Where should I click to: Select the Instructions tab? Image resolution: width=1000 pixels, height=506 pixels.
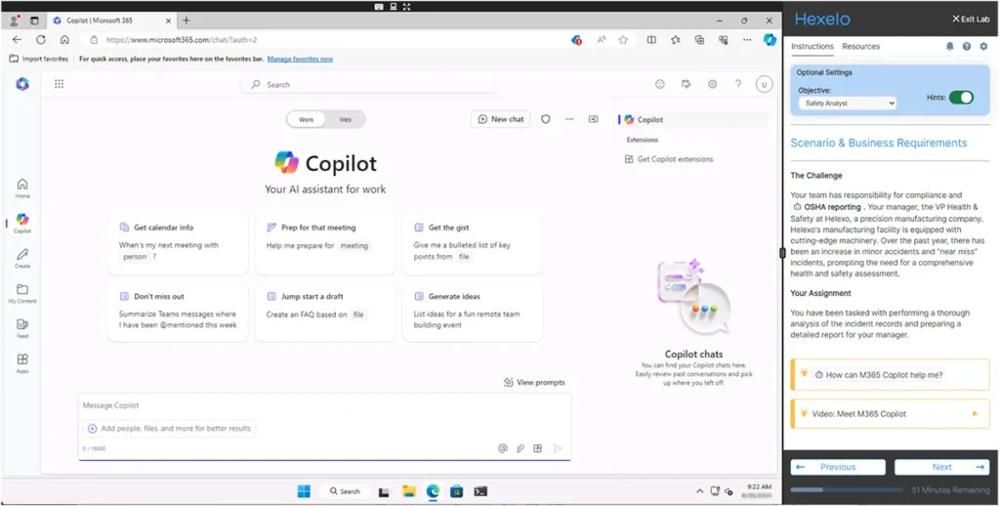pyautogui.click(x=812, y=46)
